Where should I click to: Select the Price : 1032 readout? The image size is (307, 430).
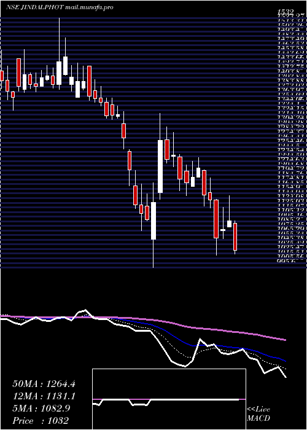click(x=41, y=421)
